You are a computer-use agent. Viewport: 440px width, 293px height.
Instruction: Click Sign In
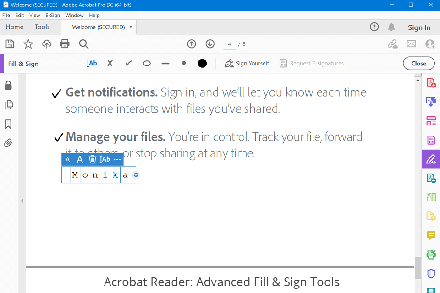tap(419, 27)
